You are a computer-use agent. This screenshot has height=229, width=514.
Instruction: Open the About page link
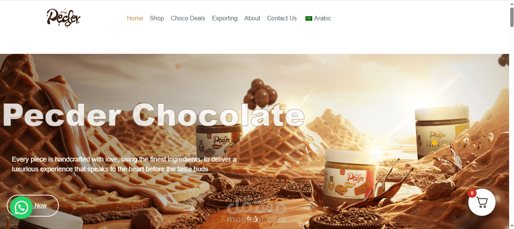pos(252,18)
